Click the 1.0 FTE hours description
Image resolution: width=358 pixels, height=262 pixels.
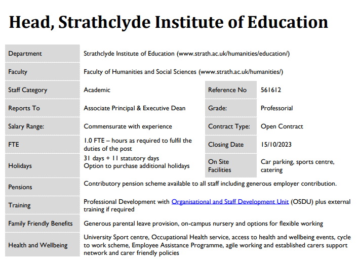138,145
